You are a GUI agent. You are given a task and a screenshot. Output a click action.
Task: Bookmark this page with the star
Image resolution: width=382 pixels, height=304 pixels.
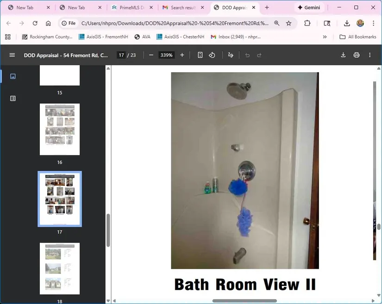point(289,23)
